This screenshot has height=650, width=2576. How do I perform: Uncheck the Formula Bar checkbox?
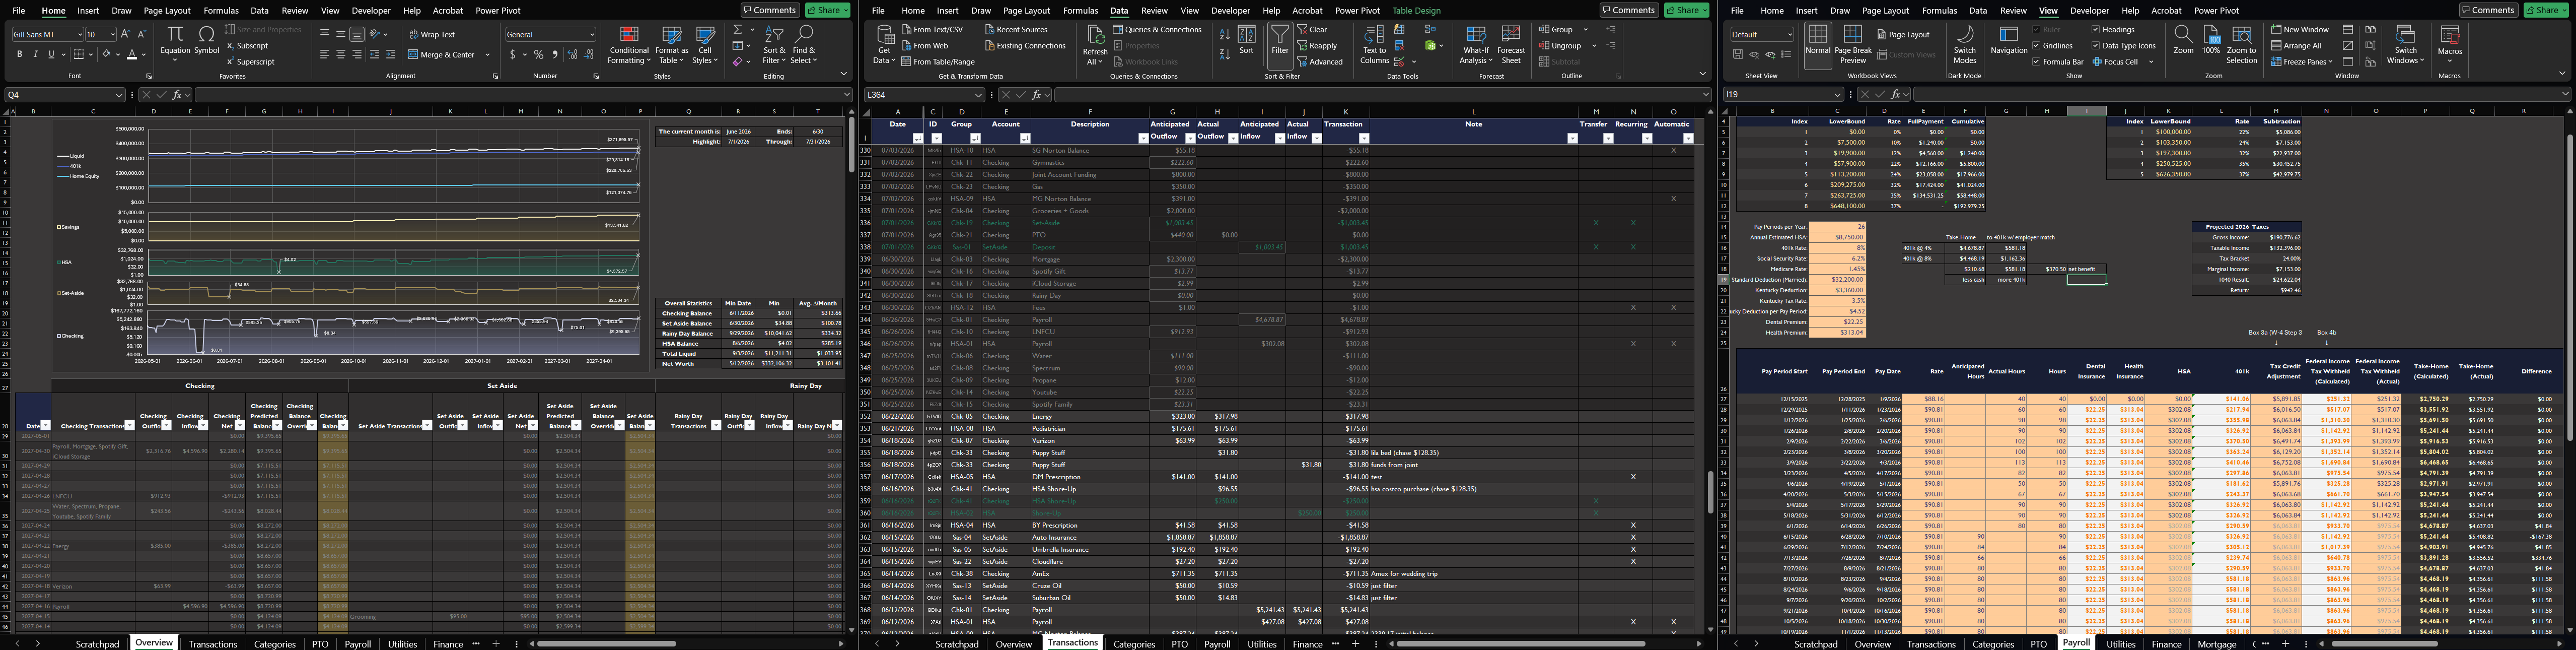pos(2037,62)
